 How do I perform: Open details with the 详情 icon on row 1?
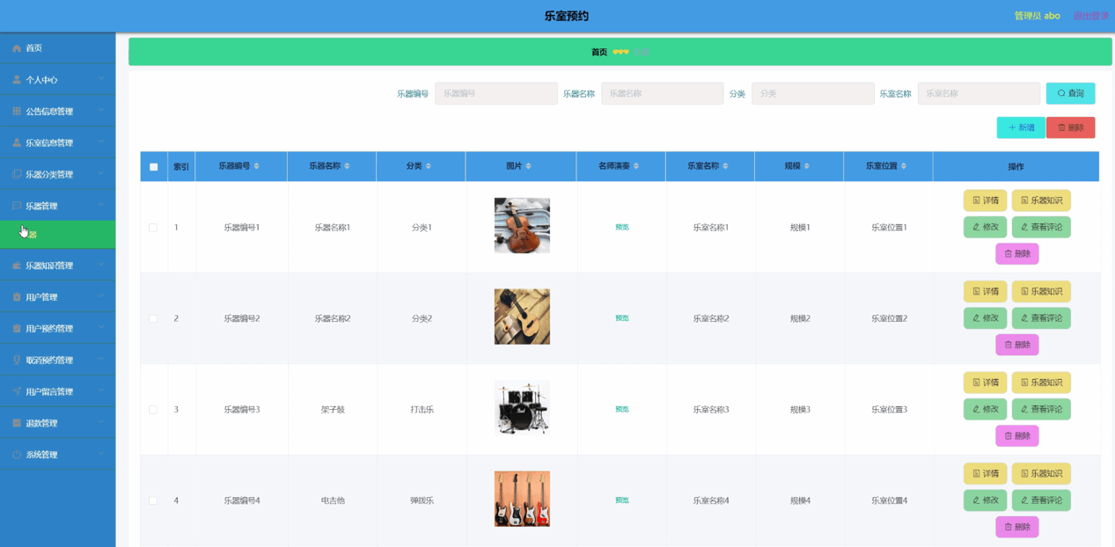[x=985, y=200]
